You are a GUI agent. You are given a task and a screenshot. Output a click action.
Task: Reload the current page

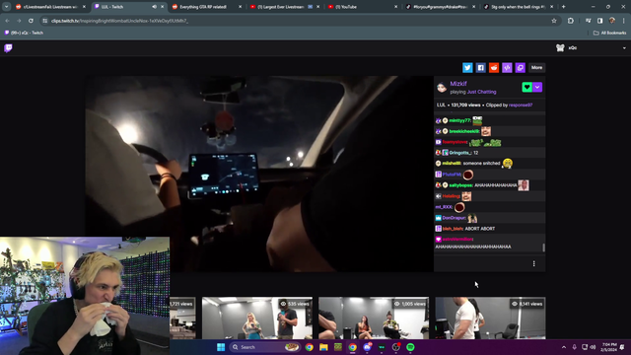31,21
